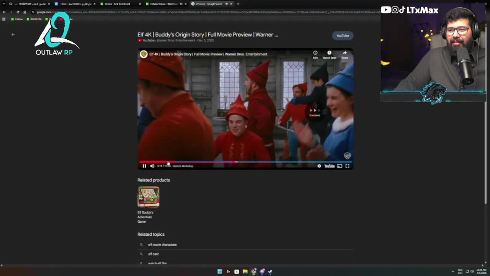Search related topic elf movie characters
The height and width of the screenshot is (276, 490).
coord(162,245)
